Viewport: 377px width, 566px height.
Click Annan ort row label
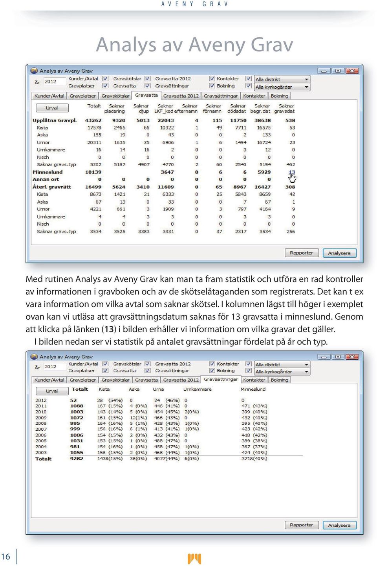pyautogui.click(x=46, y=179)
